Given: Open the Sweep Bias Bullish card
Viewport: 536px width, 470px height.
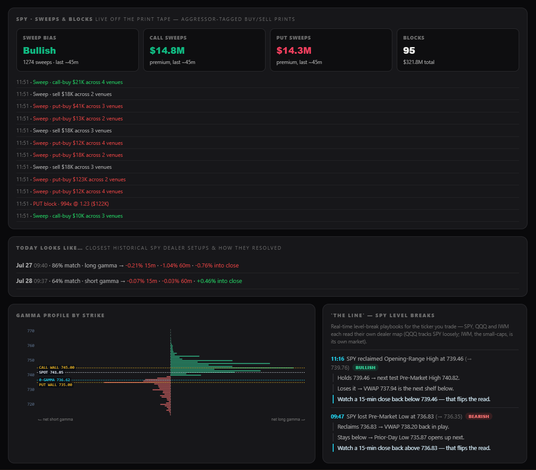Looking at the screenshot, I should click(x=77, y=50).
